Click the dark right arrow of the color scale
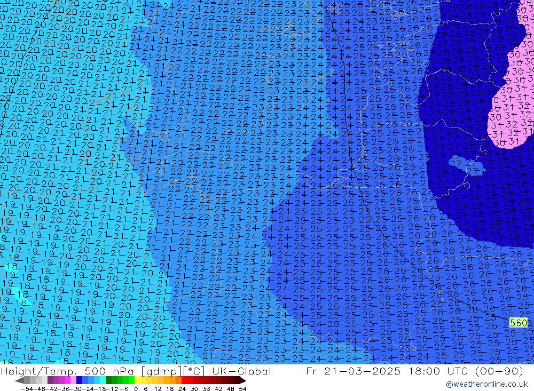 pyautogui.click(x=242, y=380)
